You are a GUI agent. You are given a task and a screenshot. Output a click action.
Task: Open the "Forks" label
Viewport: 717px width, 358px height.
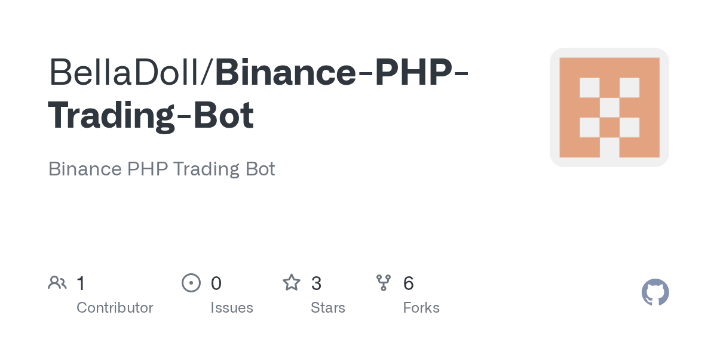click(421, 308)
